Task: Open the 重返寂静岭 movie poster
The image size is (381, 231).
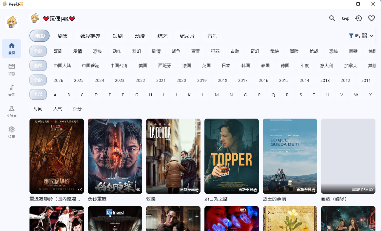Action: [x=57, y=156]
